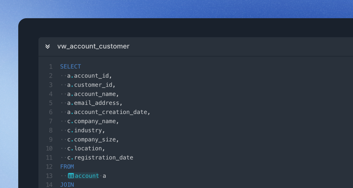The height and width of the screenshot is (188, 353).
Task: Click the JOIN keyword on line 14
Action: (67, 184)
